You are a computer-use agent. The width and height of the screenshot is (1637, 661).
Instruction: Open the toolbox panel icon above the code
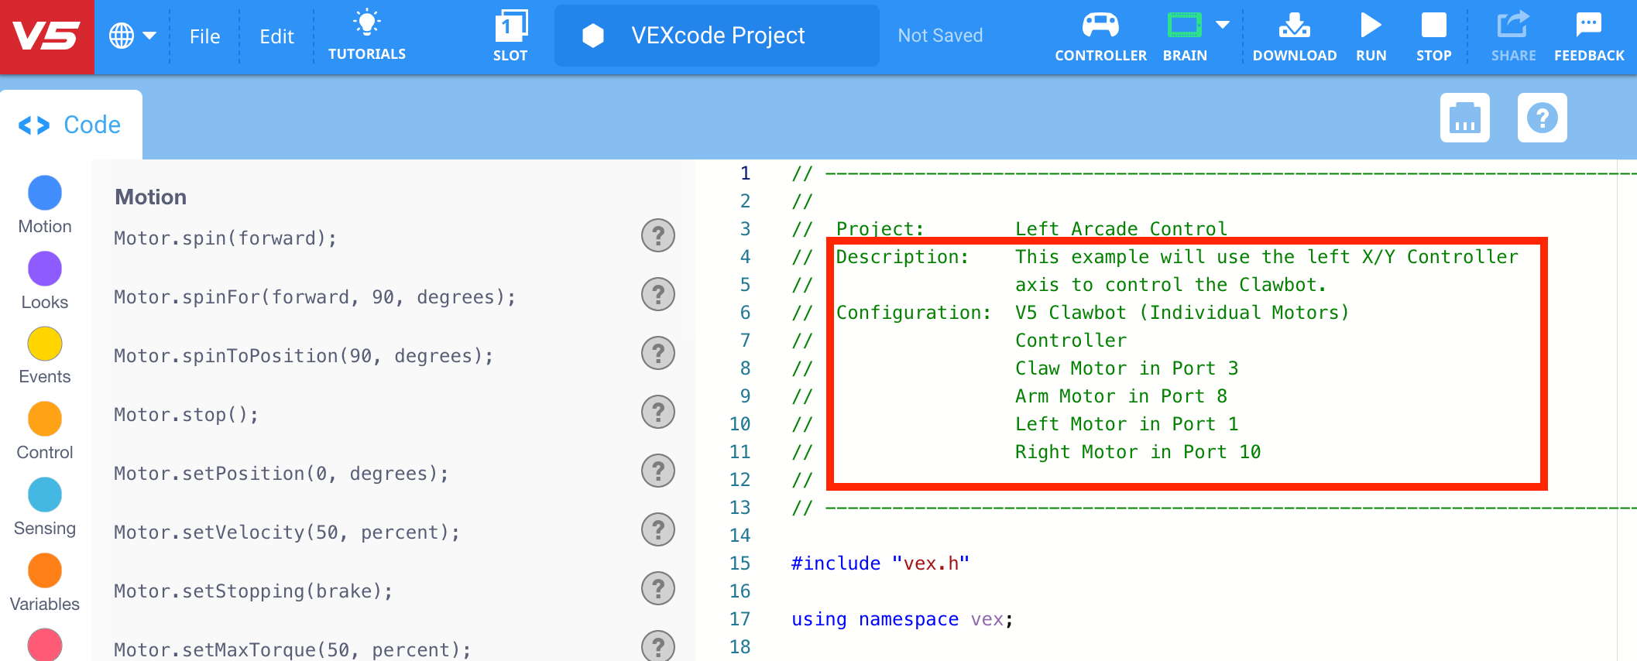pos(1464,118)
